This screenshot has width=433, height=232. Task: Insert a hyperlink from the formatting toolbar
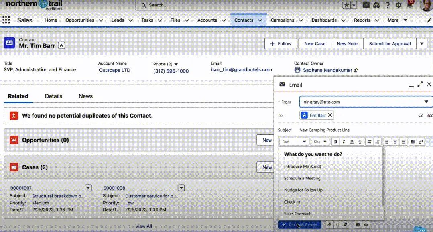(x=421, y=142)
